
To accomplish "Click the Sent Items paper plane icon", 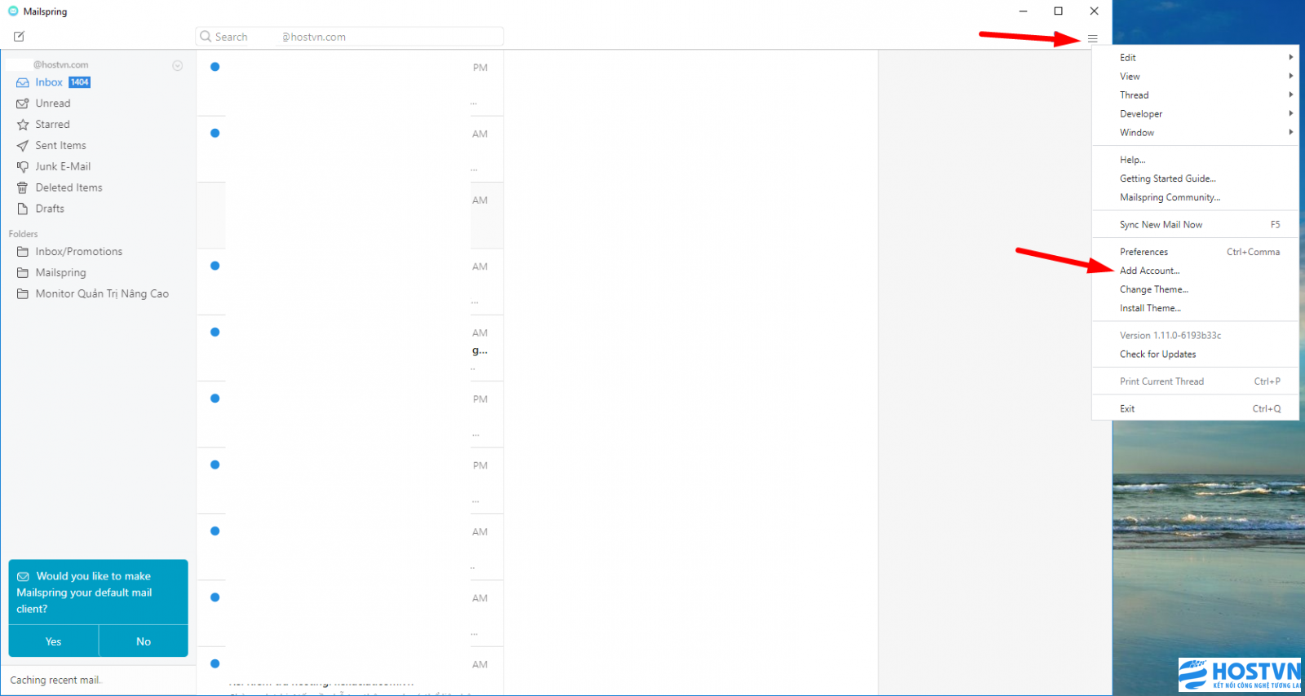I will pos(23,146).
